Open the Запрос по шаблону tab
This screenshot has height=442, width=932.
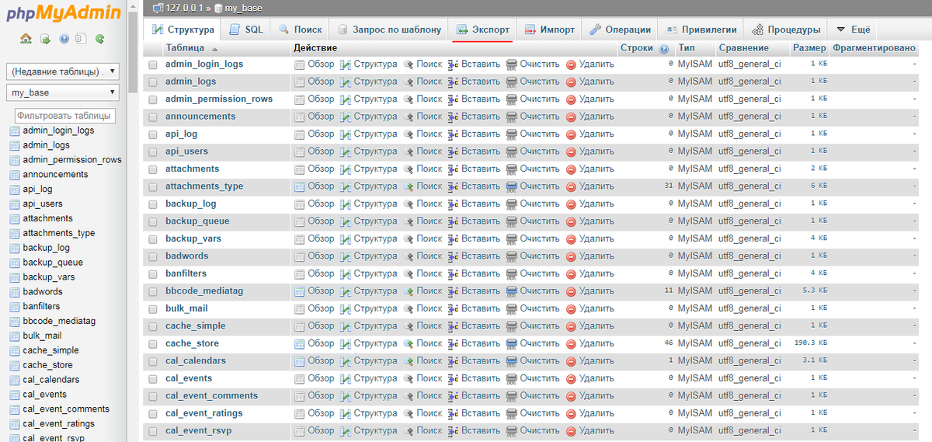(x=388, y=30)
